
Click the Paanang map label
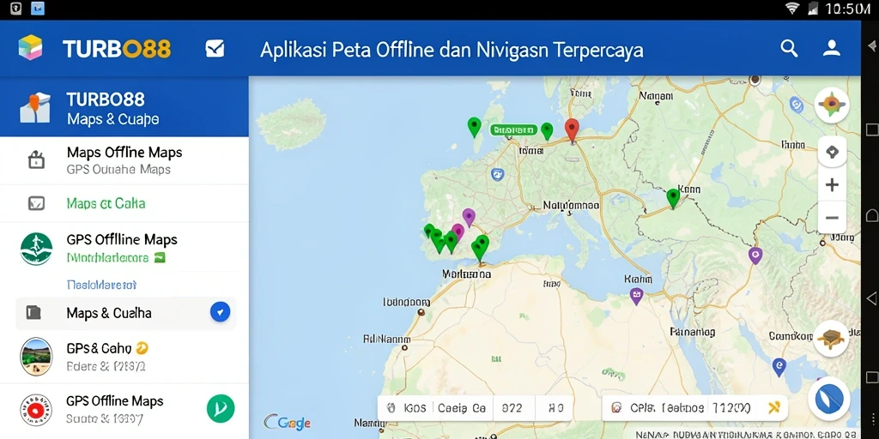tap(693, 332)
